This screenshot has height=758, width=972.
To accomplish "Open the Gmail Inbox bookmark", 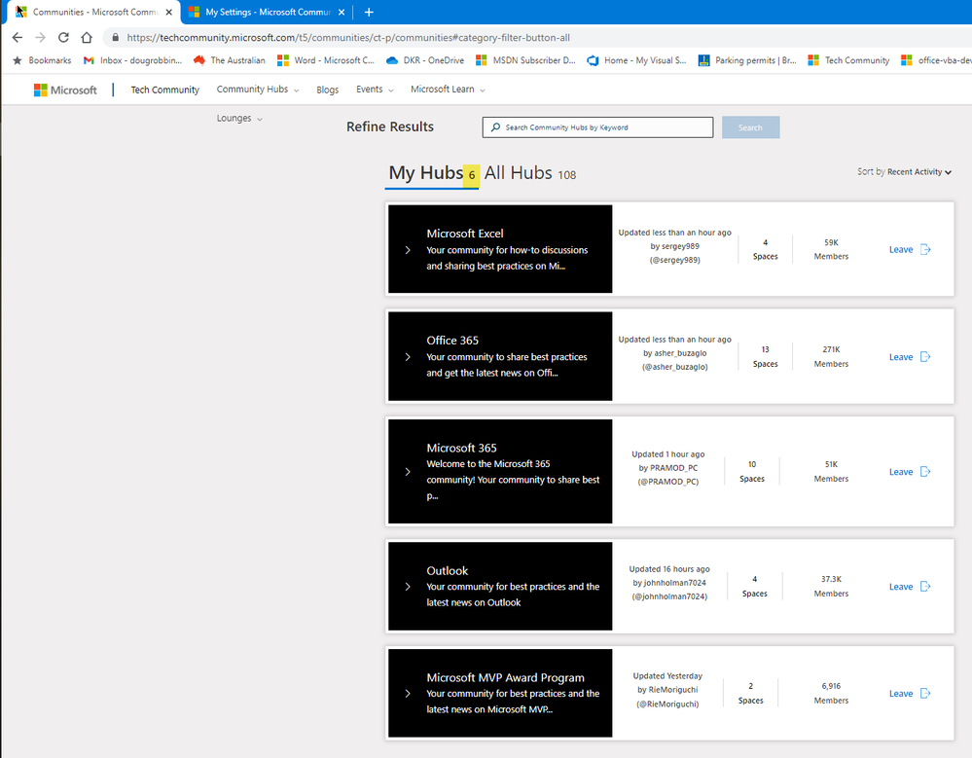I will [x=132, y=60].
